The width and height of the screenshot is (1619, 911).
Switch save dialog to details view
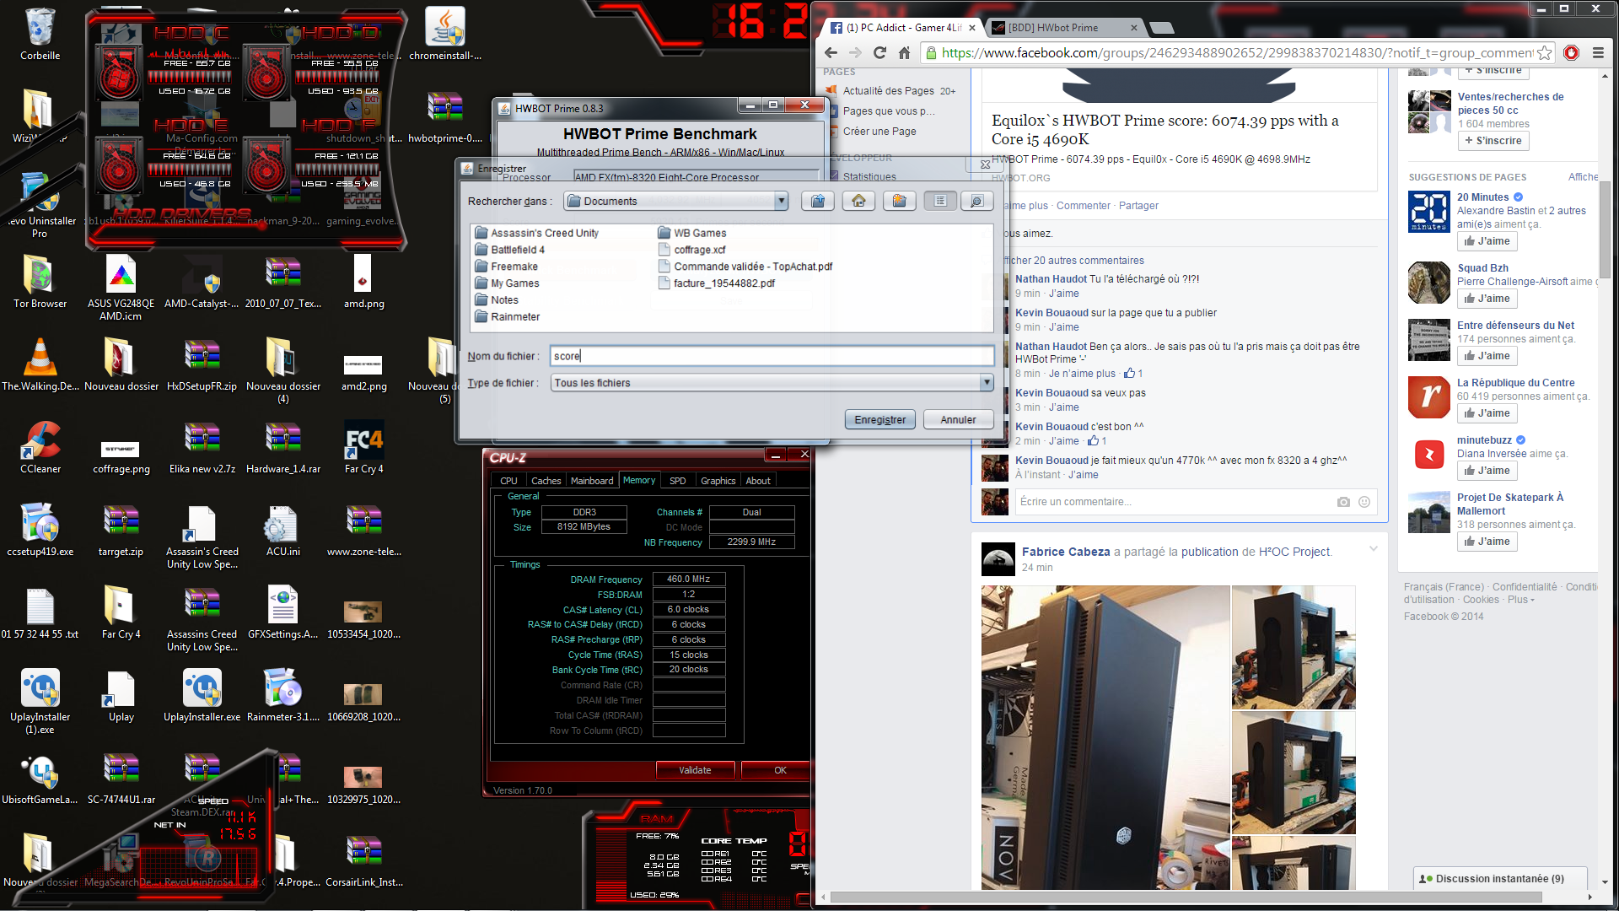pyautogui.click(x=976, y=201)
